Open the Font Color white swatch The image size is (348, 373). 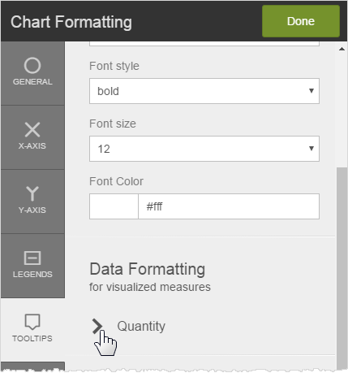click(x=114, y=206)
